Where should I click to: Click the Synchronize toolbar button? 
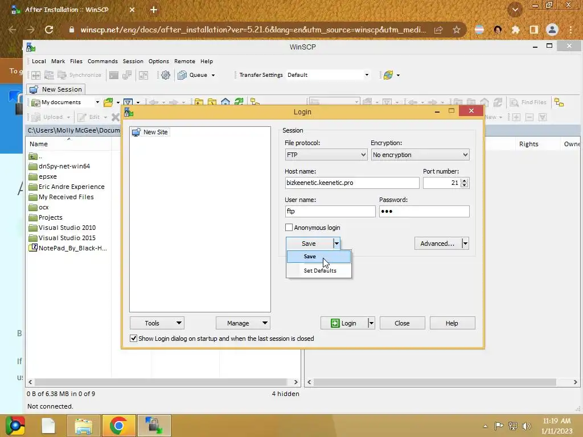coord(80,75)
